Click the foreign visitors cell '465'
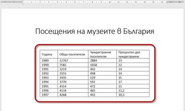Screen dimensions: 185x111 (x=102, y=90)
